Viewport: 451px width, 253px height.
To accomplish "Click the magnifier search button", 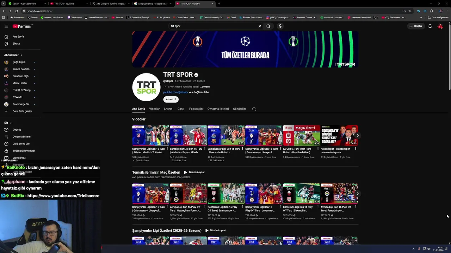I will tap(268, 26).
